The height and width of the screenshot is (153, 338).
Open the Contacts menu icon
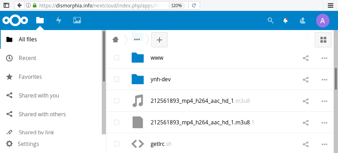pyautogui.click(x=302, y=20)
